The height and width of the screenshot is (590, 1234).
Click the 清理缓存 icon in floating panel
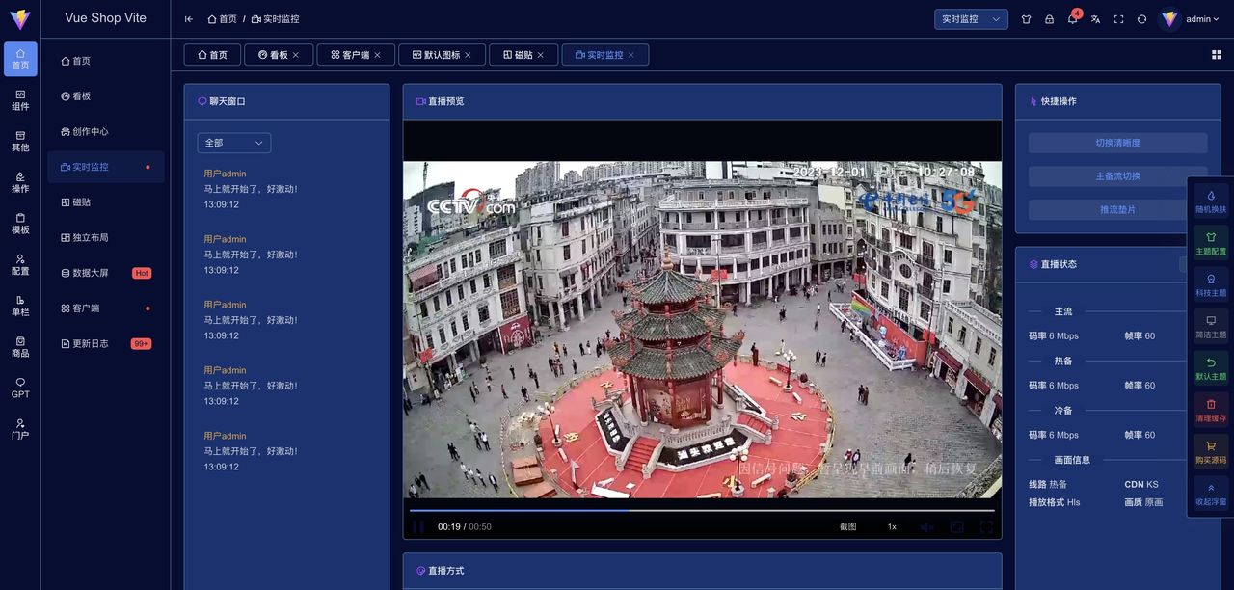1210,411
